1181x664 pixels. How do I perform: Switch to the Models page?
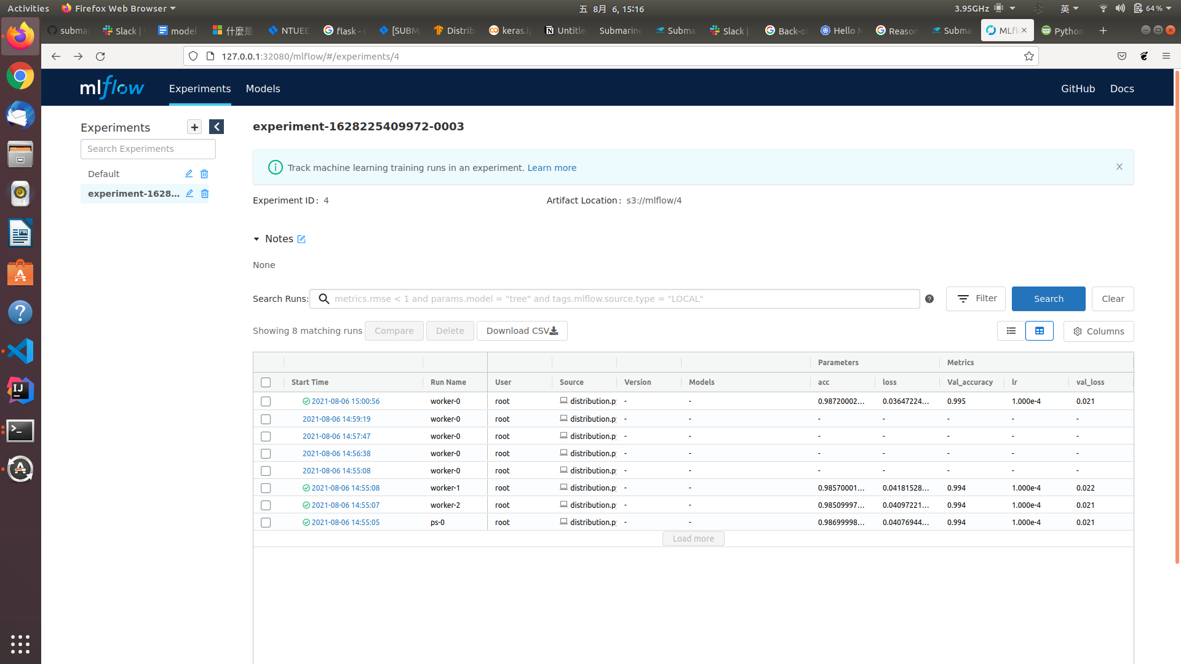pyautogui.click(x=263, y=89)
